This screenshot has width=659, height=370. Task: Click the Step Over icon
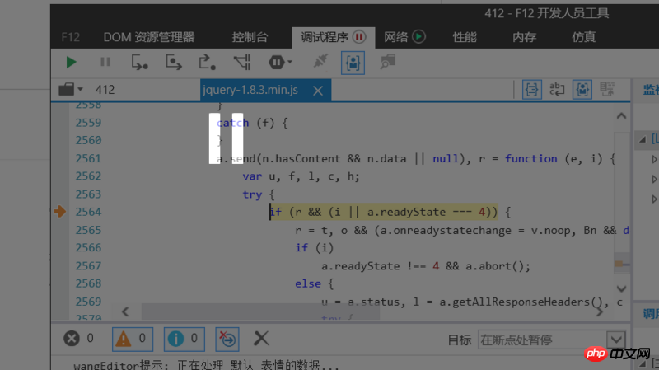pyautogui.click(x=174, y=62)
